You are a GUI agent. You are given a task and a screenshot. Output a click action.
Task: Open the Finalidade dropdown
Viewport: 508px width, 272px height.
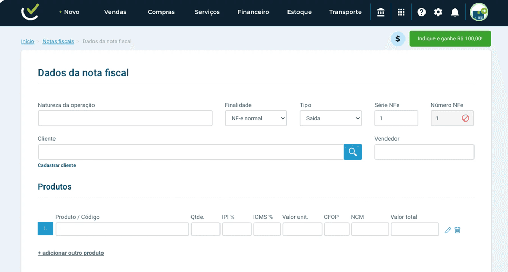[x=256, y=118]
